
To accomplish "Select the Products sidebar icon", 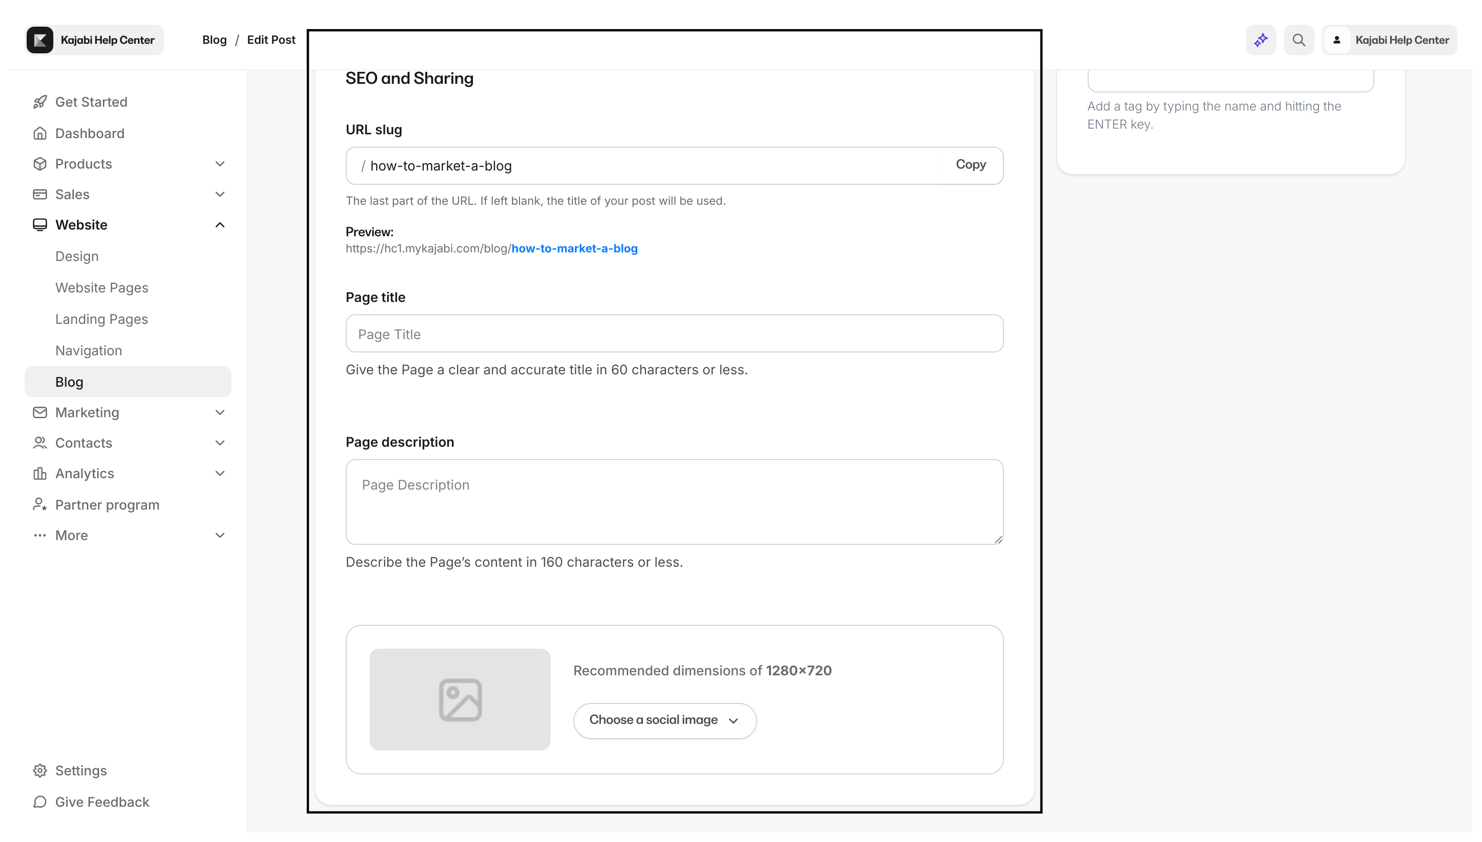I will (x=40, y=164).
